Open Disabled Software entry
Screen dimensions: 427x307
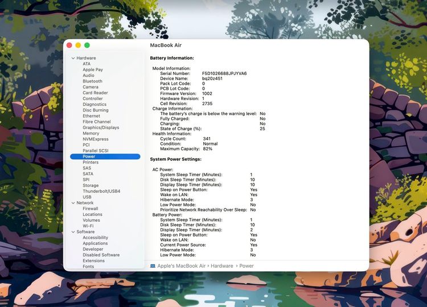tap(101, 255)
